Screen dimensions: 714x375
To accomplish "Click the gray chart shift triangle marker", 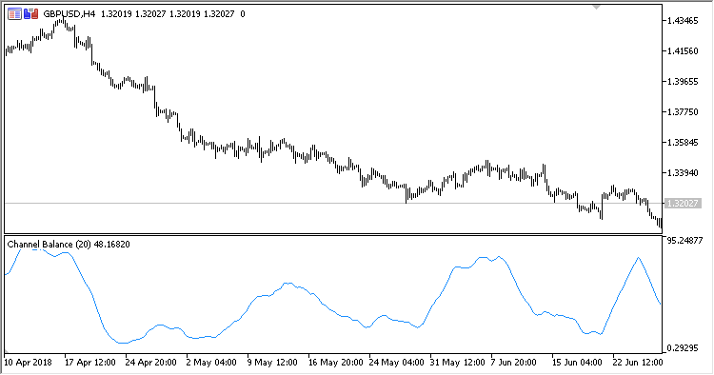I will (596, 8).
